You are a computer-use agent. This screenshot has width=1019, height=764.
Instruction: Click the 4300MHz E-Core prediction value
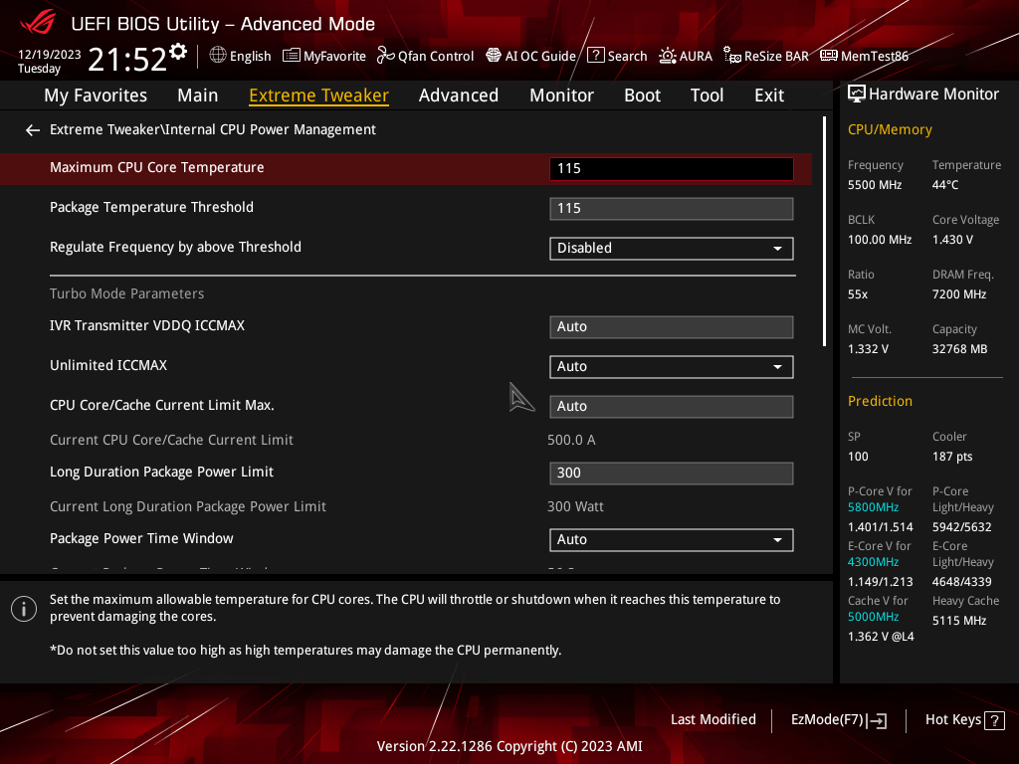(x=873, y=562)
